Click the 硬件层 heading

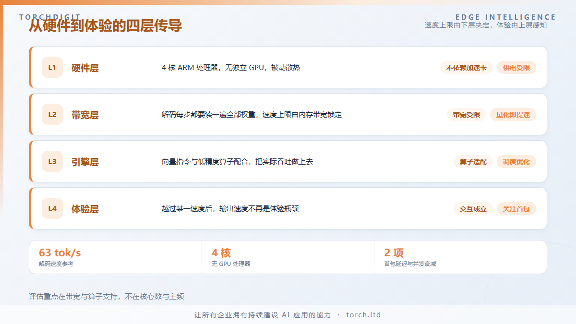click(85, 68)
